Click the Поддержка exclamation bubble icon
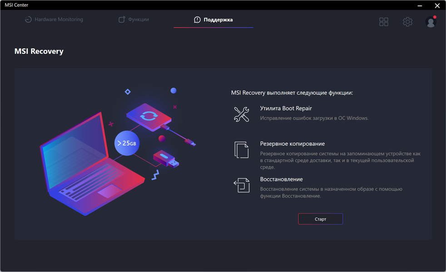Image resolution: width=446 pixels, height=272 pixels. [x=197, y=19]
